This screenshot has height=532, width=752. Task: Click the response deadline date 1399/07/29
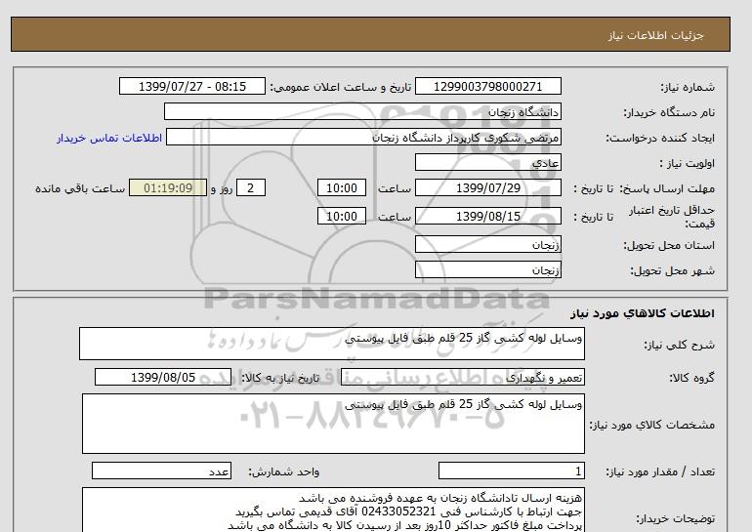pyautogui.click(x=487, y=187)
